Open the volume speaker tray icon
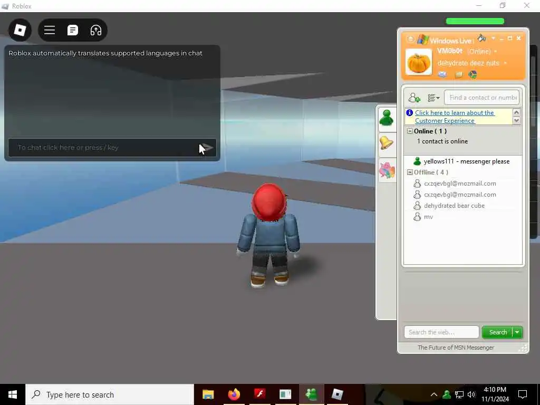This screenshot has height=405, width=540. pos(471,394)
